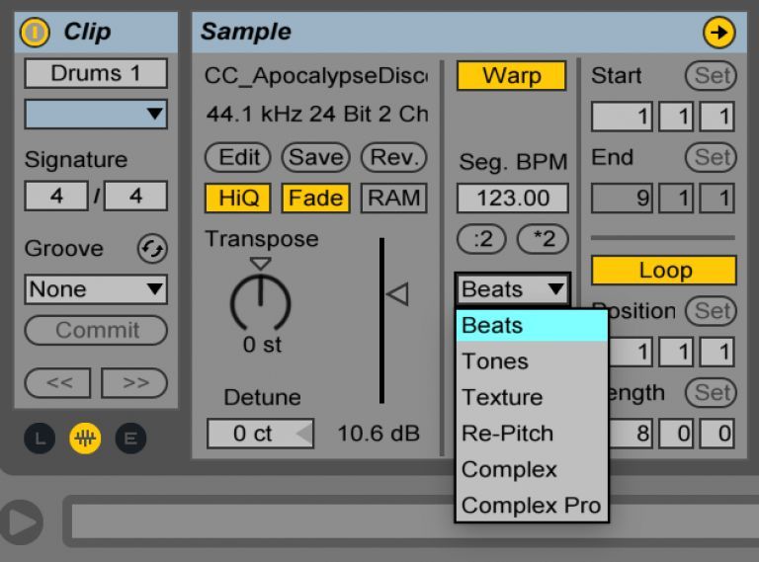This screenshot has height=562, width=759.
Task: Click the 0 st transpose value
Action: pos(262,345)
